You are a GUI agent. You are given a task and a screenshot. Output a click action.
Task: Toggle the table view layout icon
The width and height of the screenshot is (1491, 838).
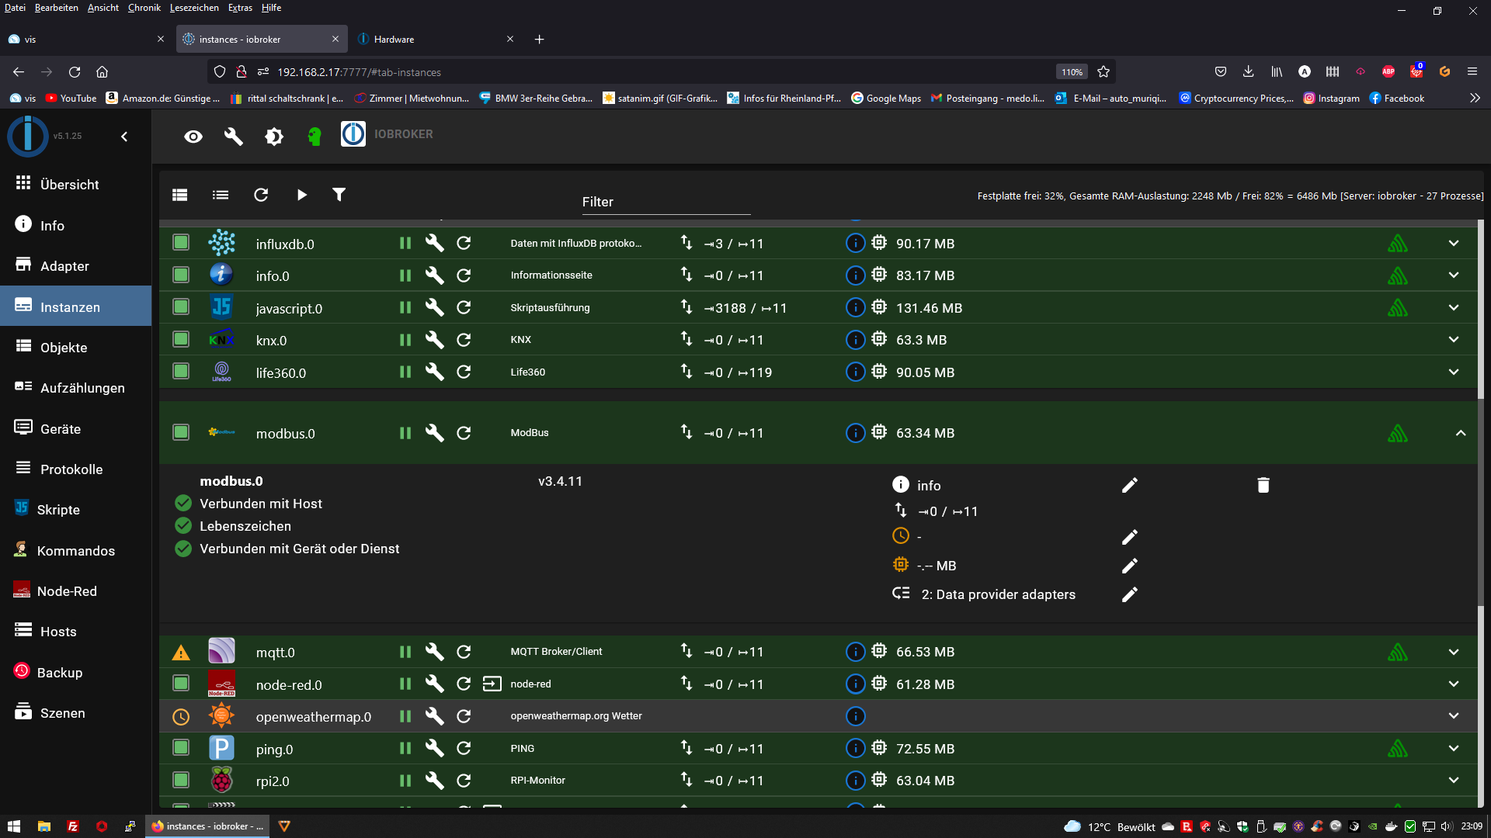coord(179,195)
